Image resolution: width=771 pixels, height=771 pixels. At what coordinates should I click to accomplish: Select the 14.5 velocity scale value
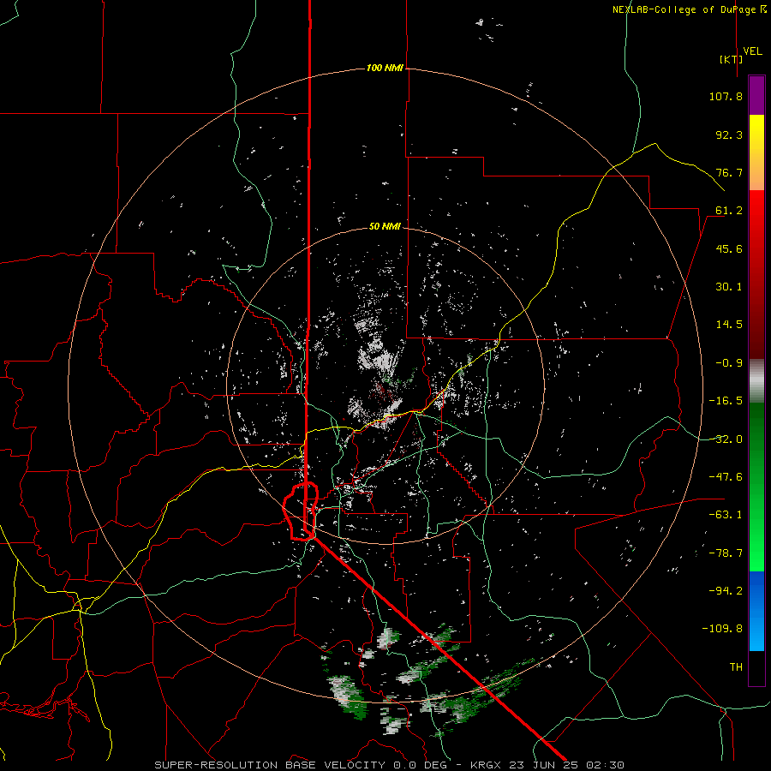point(729,325)
